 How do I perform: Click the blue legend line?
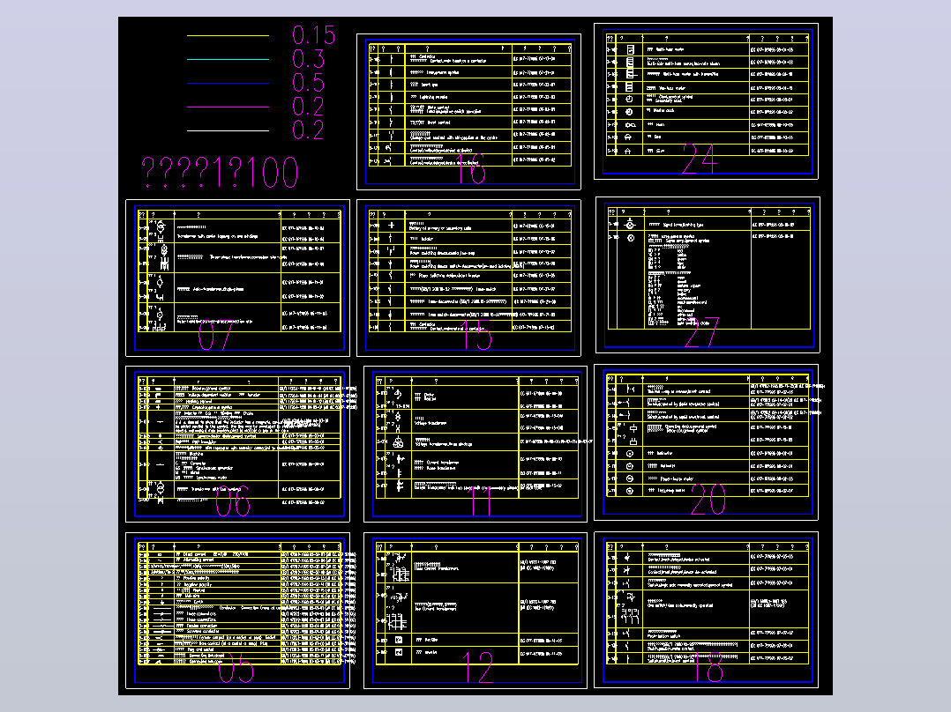click(x=228, y=83)
